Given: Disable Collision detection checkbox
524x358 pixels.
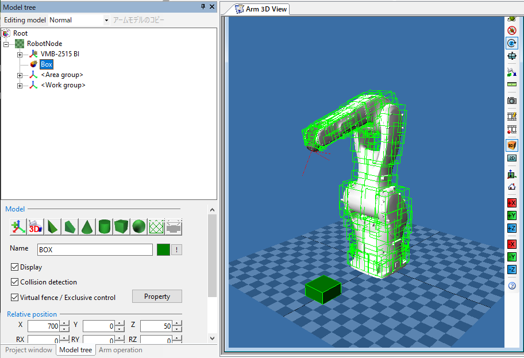Looking at the screenshot, I should pos(15,282).
